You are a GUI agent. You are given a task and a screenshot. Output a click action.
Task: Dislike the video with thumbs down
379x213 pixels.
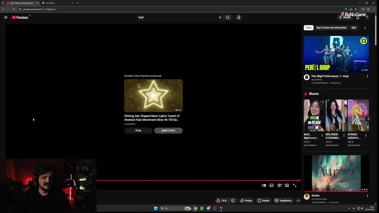(x=233, y=201)
